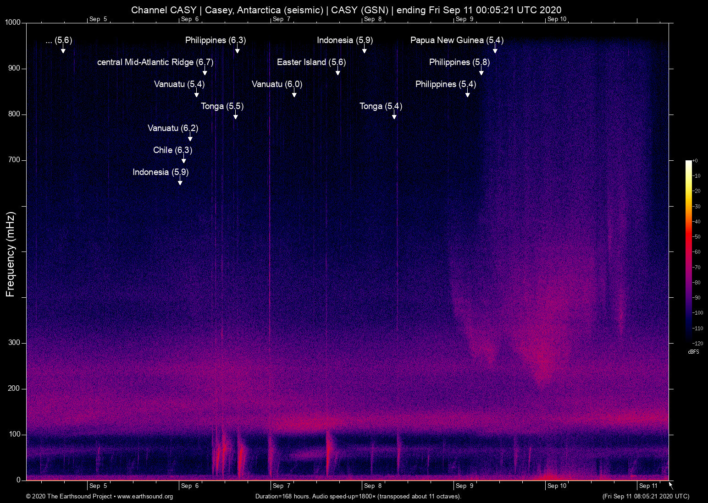This screenshot has height=503, width=708.
Task: Click the audio speed-up duration caption
Action: coord(358,497)
